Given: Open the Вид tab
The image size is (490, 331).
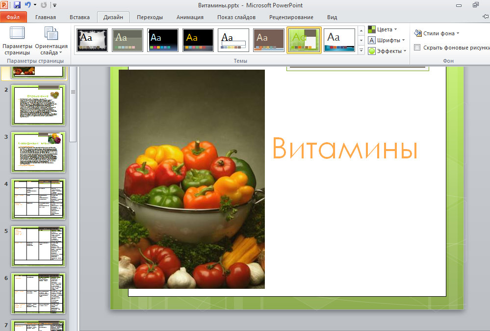Looking at the screenshot, I should tap(332, 17).
